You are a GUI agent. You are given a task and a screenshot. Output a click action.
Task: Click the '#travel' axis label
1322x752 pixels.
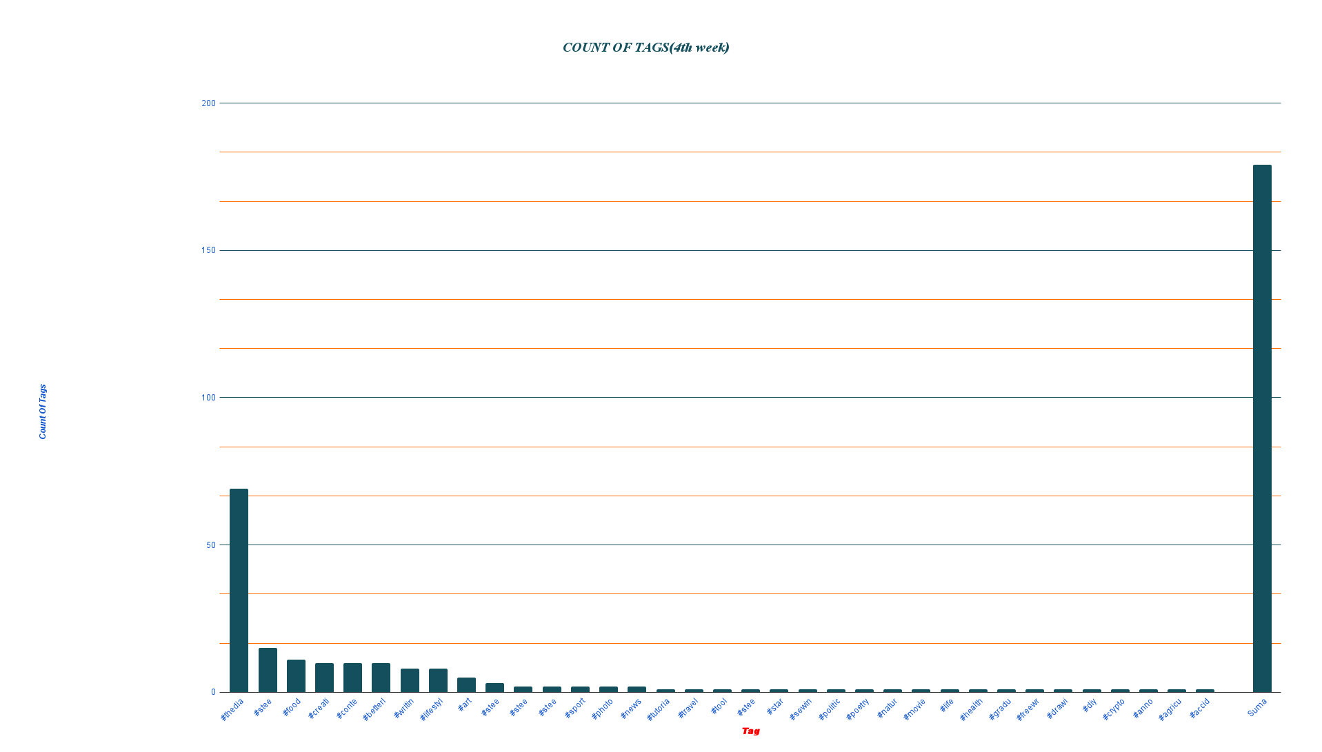coord(688,709)
